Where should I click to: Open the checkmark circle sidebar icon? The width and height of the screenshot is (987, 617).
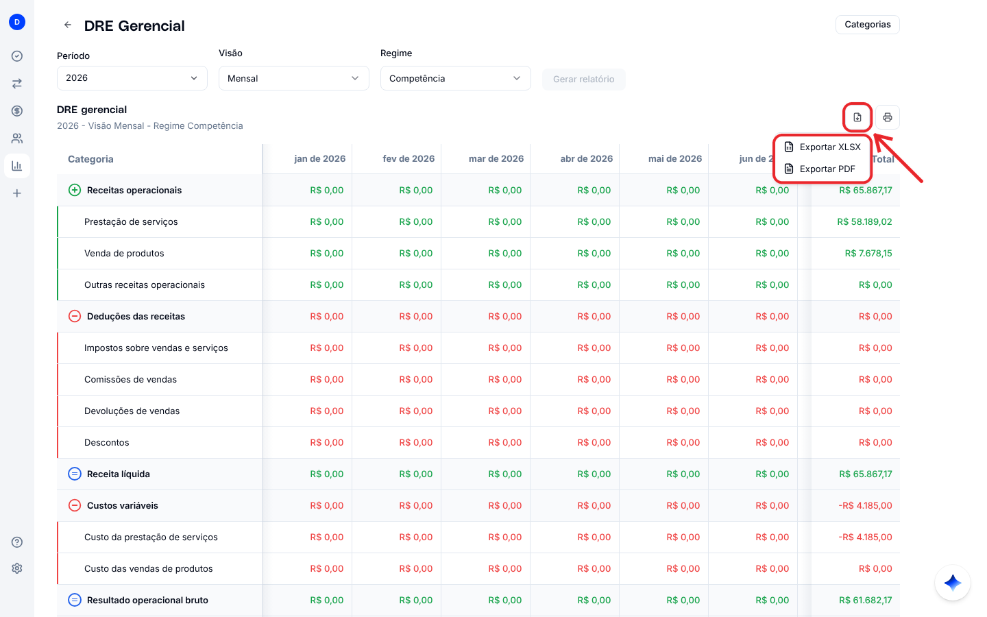[x=17, y=56]
